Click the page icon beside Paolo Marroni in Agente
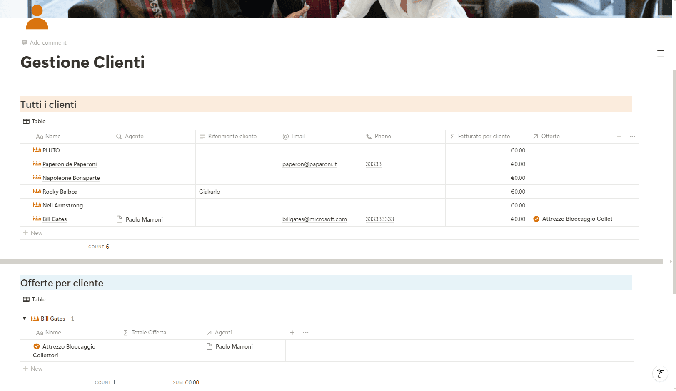Screen dimensions: 676x391 (119, 219)
